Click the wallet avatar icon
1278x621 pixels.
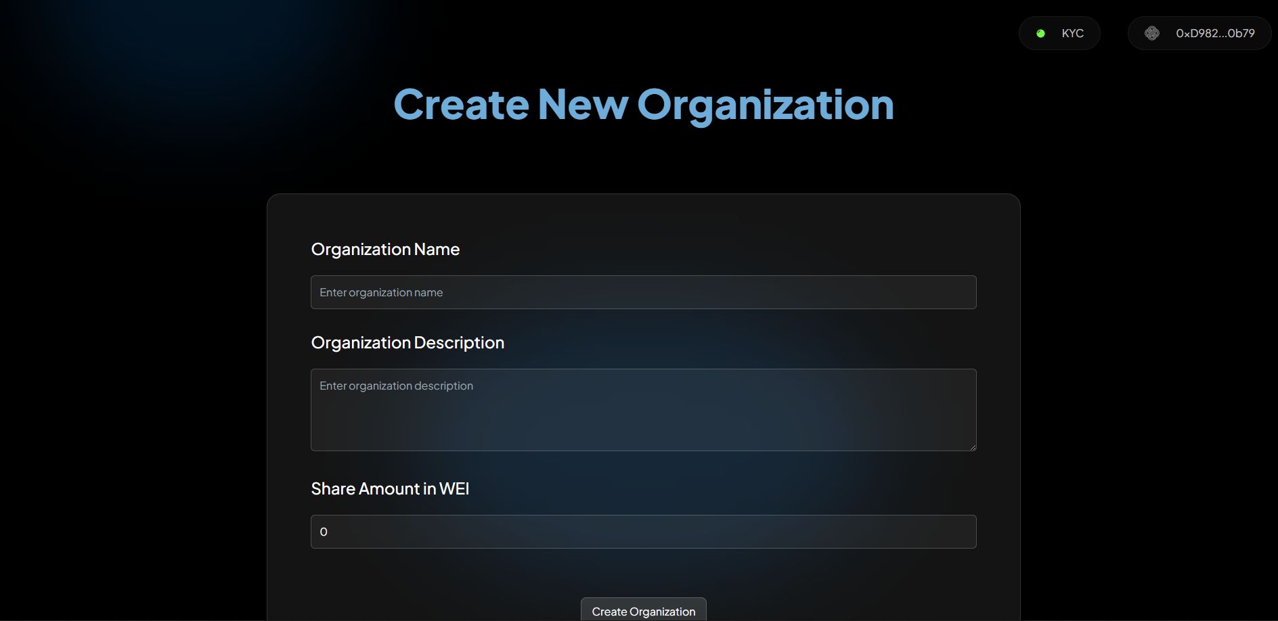tap(1152, 33)
